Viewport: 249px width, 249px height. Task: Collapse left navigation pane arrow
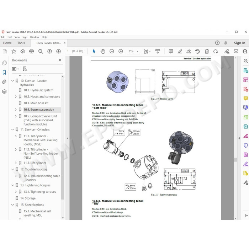pyautogui.click(x=68, y=138)
